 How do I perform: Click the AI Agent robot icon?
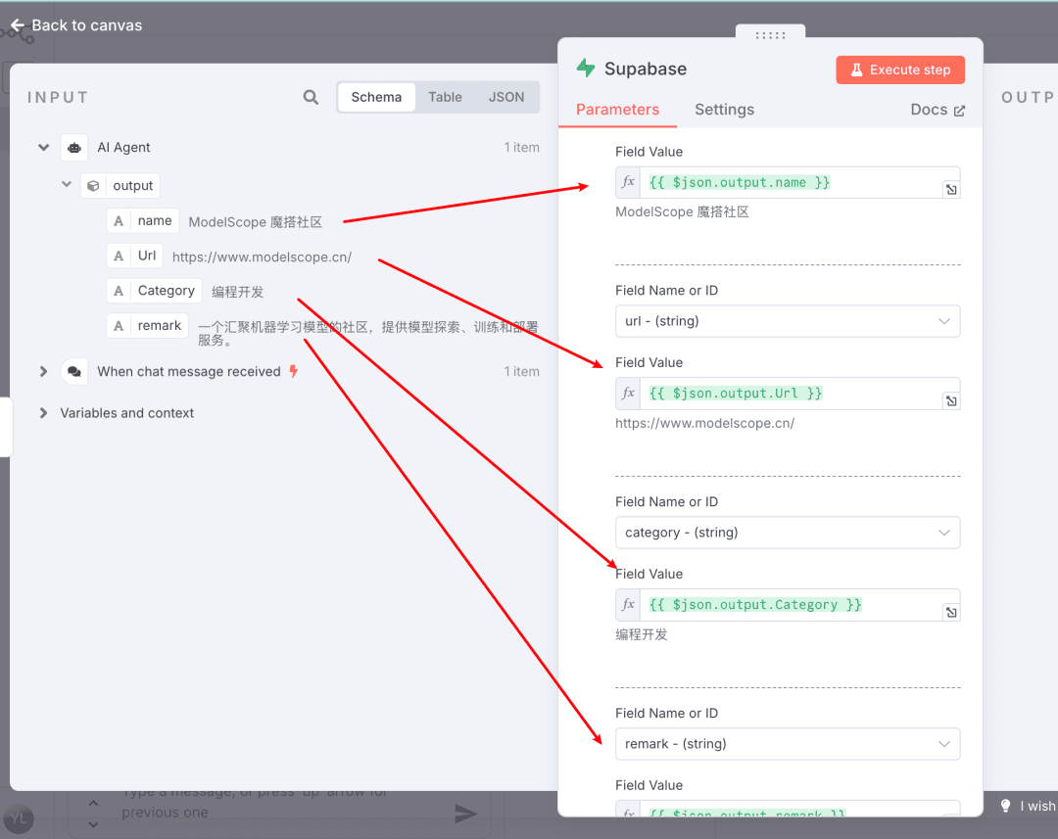tap(74, 148)
